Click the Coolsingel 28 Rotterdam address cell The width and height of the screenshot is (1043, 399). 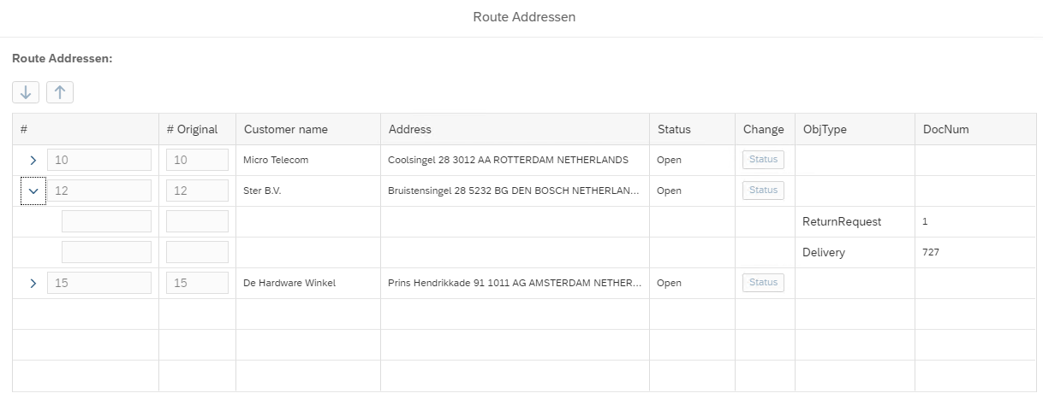click(x=508, y=161)
